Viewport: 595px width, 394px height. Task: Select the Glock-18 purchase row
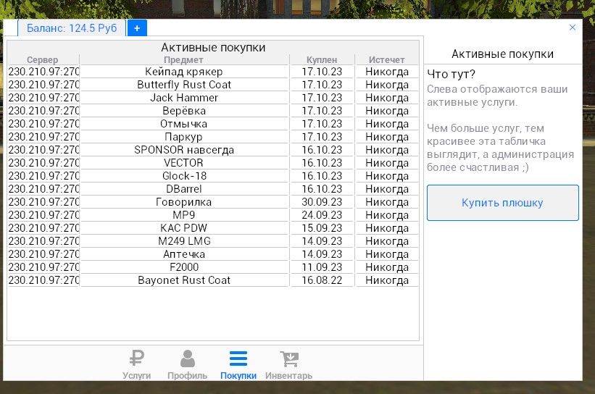pos(213,176)
